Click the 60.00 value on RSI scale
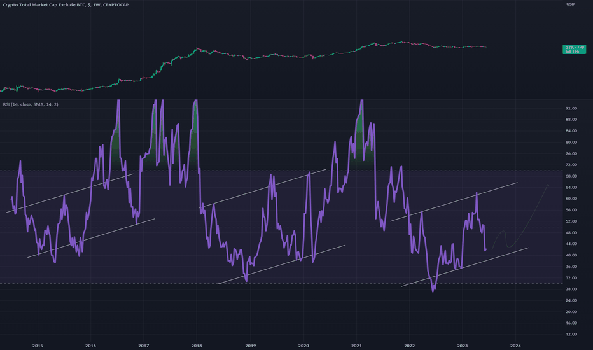This screenshot has width=593, height=350. click(x=571, y=199)
